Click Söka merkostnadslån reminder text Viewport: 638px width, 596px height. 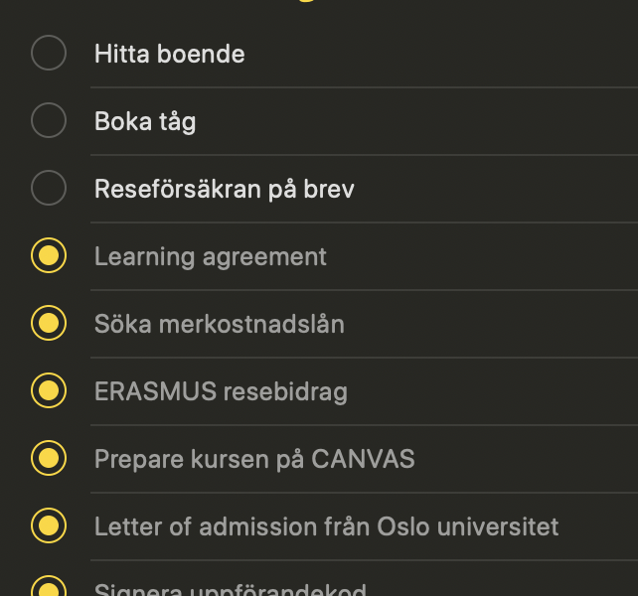[220, 324]
